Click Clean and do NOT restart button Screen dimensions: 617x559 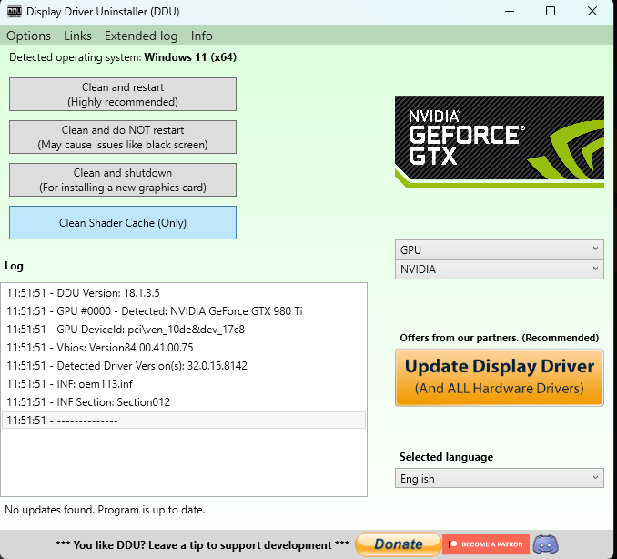pos(123,137)
